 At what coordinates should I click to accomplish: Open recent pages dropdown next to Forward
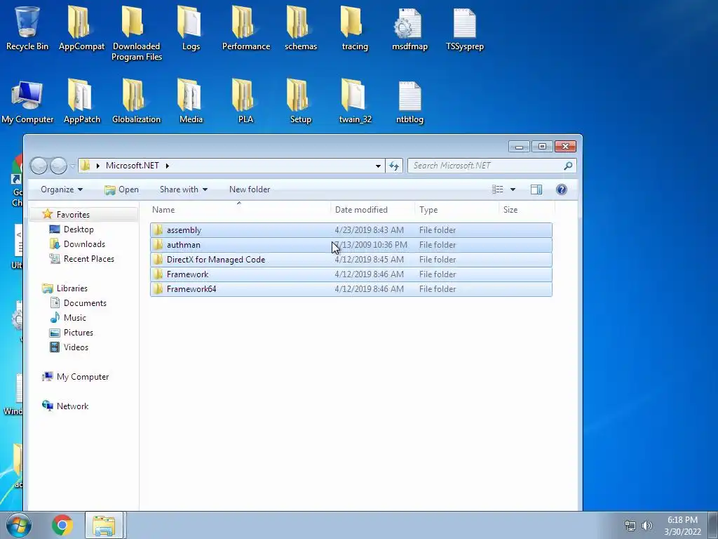72,166
